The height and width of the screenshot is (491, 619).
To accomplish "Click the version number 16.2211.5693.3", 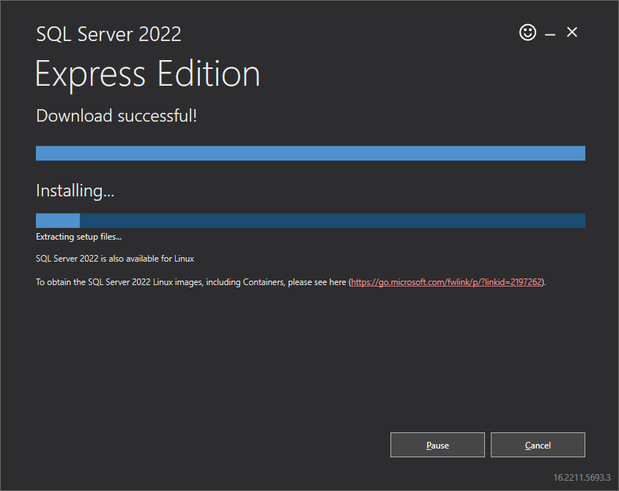I will point(581,477).
